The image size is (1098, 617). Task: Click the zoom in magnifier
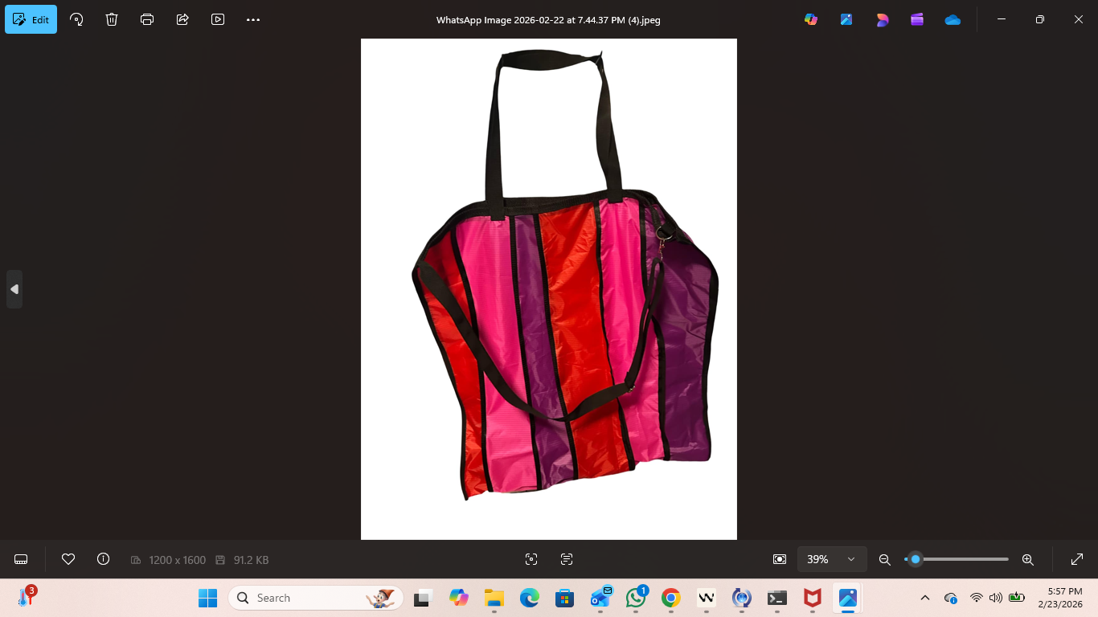(x=1027, y=559)
